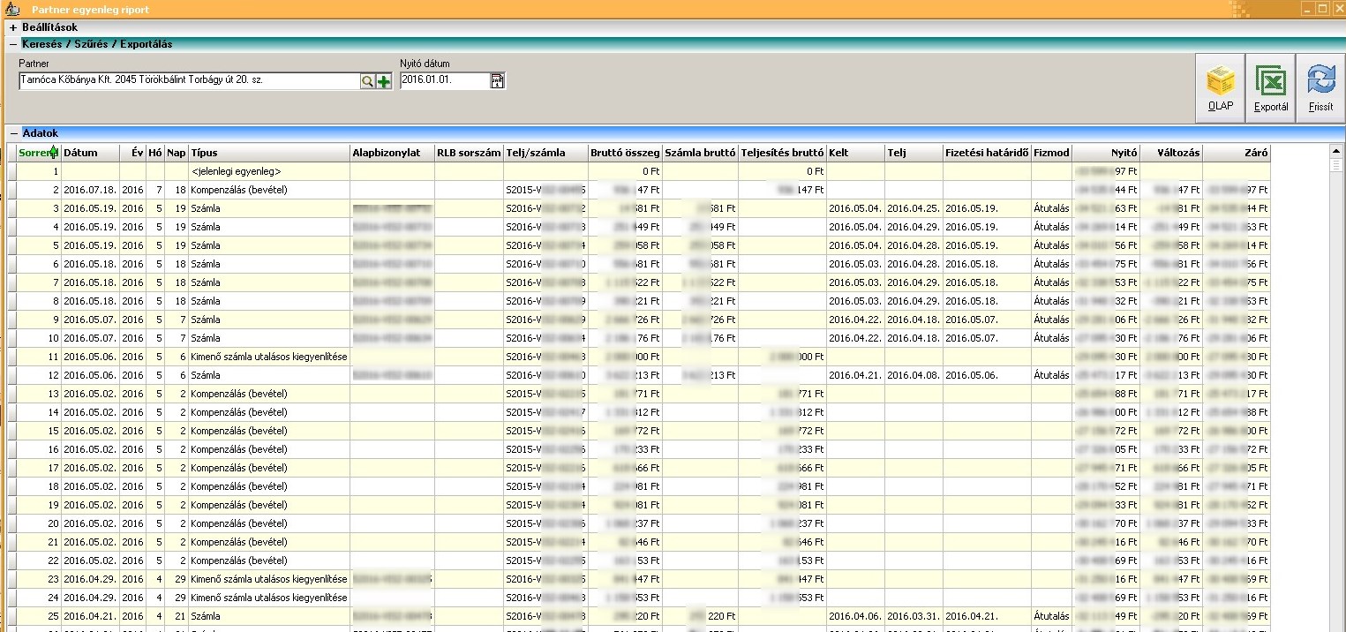
Task: Click the scroll-up arrow of the table scrollbar
Action: [x=1336, y=152]
